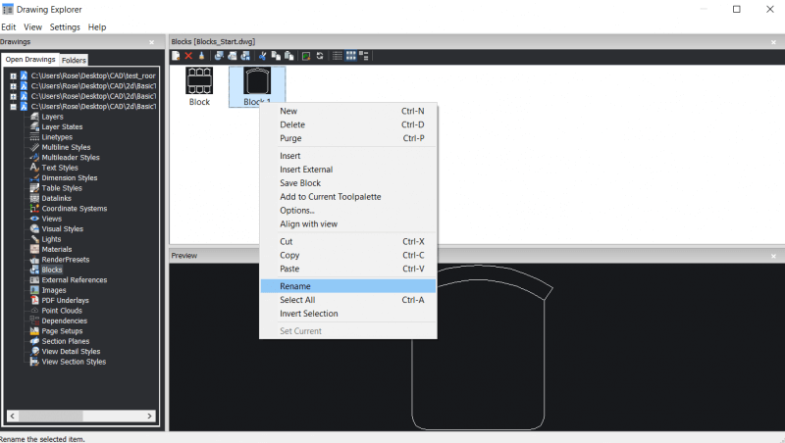Select the Block thumbnail with chairs table

pyautogui.click(x=199, y=80)
